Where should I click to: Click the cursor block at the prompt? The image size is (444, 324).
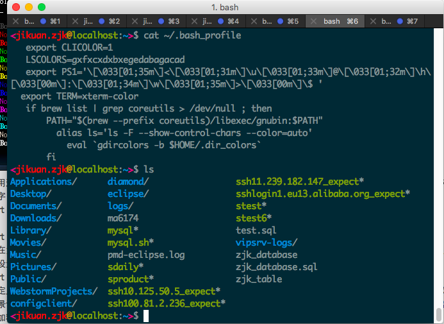pos(146,316)
